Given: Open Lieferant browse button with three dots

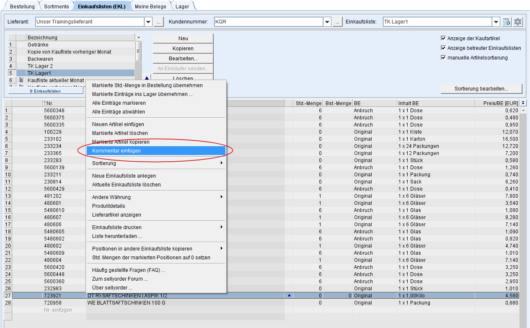Looking at the screenshot, I should tap(158, 22).
